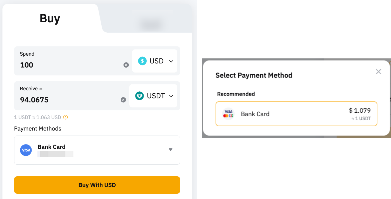Click the rate info warning icon
The height and width of the screenshot is (199, 391).
coord(65,117)
